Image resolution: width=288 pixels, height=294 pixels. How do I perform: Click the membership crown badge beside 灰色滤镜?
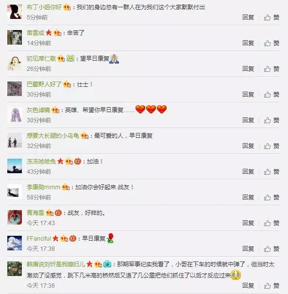(x=55, y=110)
